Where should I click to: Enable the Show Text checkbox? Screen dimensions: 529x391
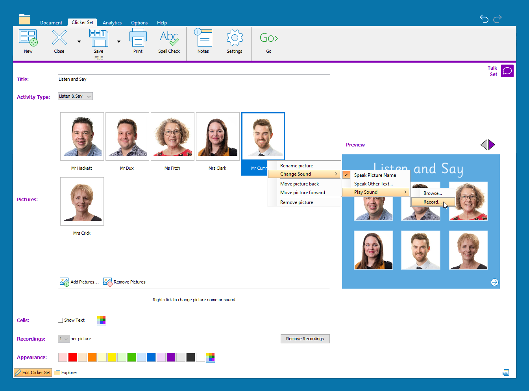click(x=61, y=321)
